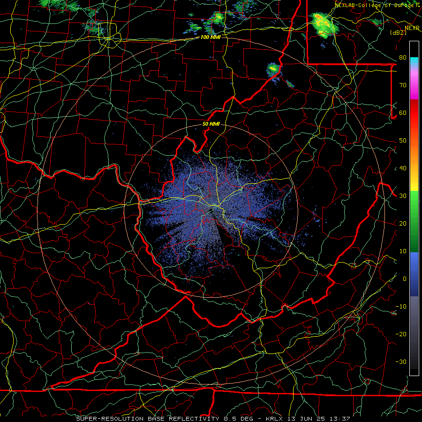Viewport: 422px width, 422px height.
Task: Click the 0 value on the dBZ scale
Action: (x=405, y=279)
